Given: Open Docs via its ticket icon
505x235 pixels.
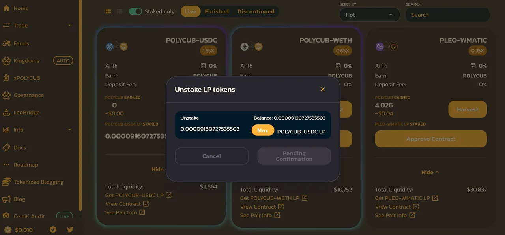Looking at the screenshot, I should (6, 147).
